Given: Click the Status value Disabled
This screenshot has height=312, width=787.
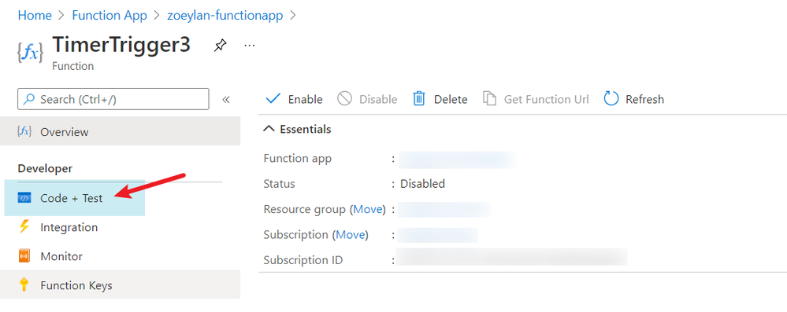Looking at the screenshot, I should [422, 184].
